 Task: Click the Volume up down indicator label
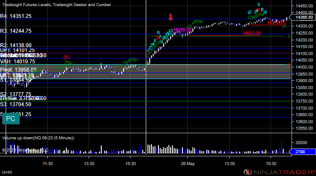click(x=38, y=138)
